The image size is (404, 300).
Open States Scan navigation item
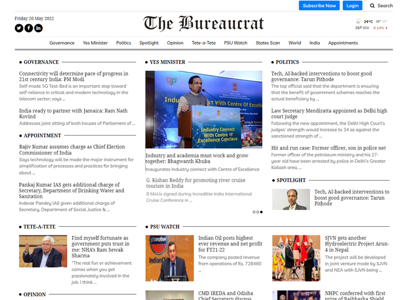(x=268, y=43)
